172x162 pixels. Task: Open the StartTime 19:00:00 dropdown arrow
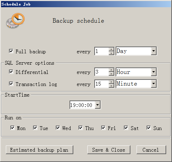click(x=98, y=105)
